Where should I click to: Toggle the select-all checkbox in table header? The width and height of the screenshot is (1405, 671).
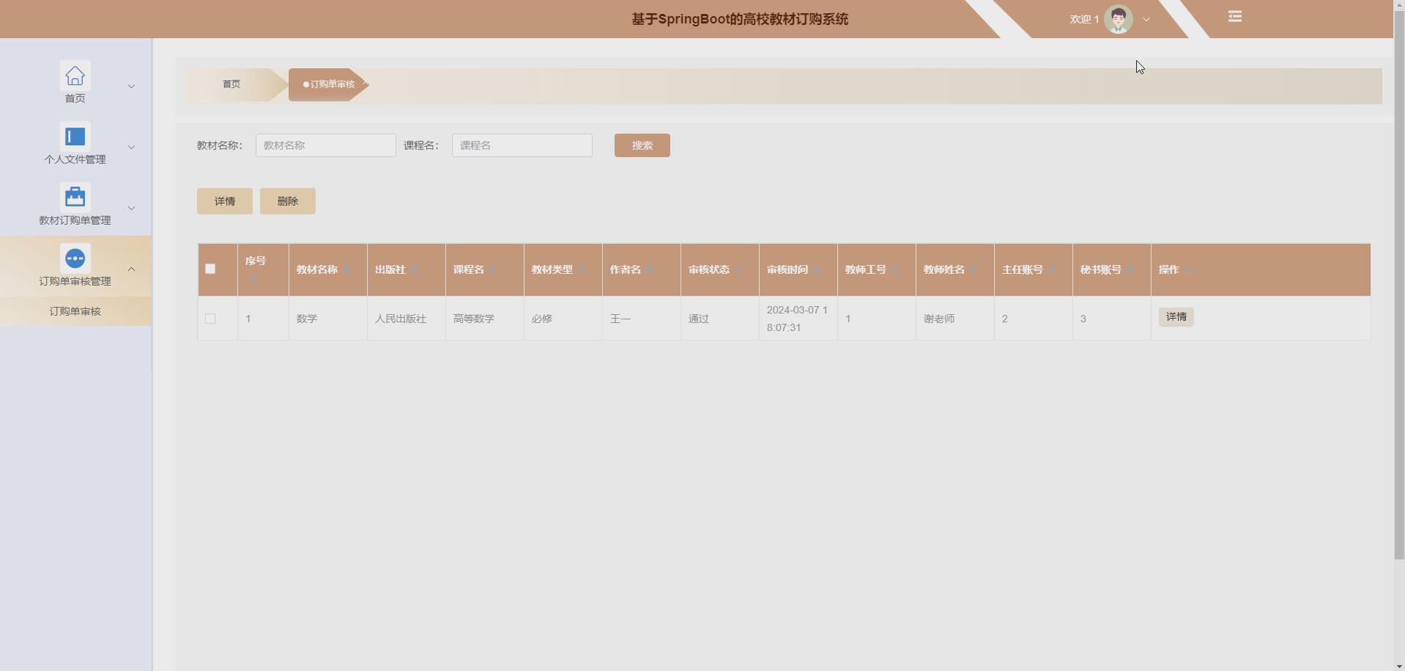[210, 269]
